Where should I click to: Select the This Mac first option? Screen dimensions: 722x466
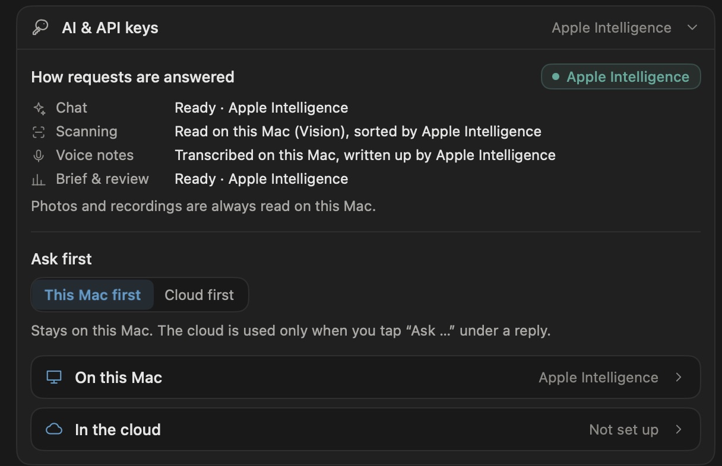tap(93, 295)
